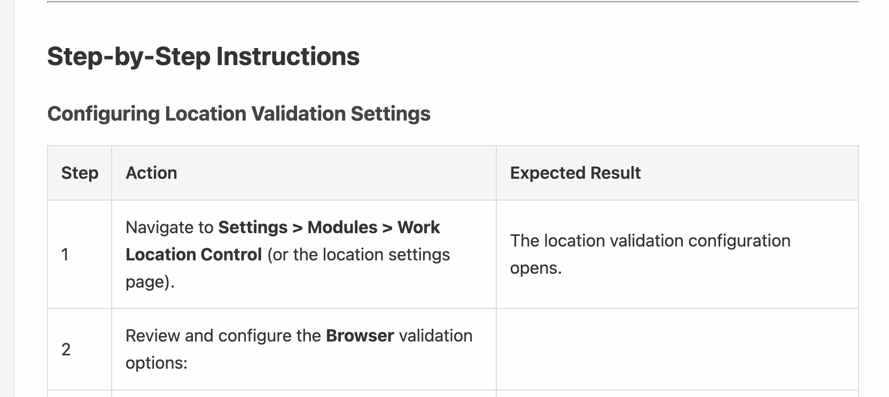Screen dimensions: 889x397
Task: Click the word "options:" in step 2
Action: click(x=156, y=363)
